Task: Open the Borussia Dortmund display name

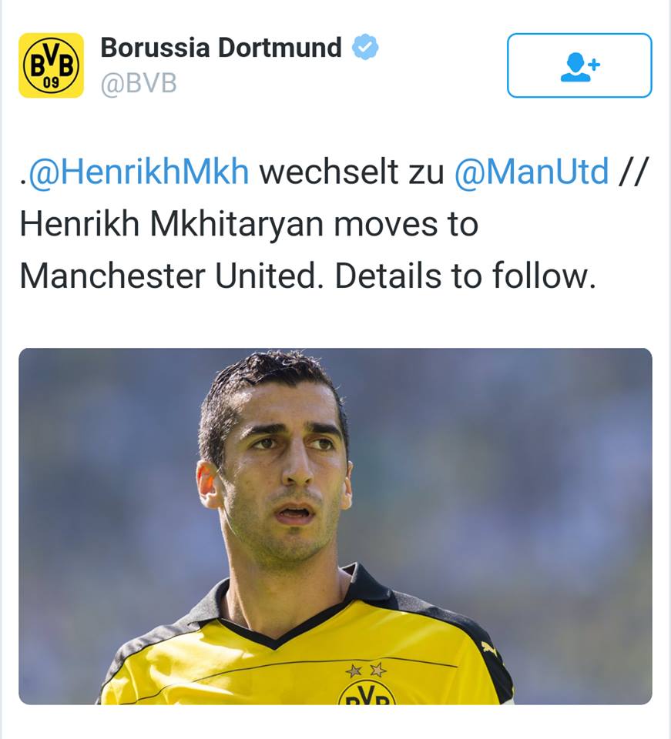Action: [221, 48]
